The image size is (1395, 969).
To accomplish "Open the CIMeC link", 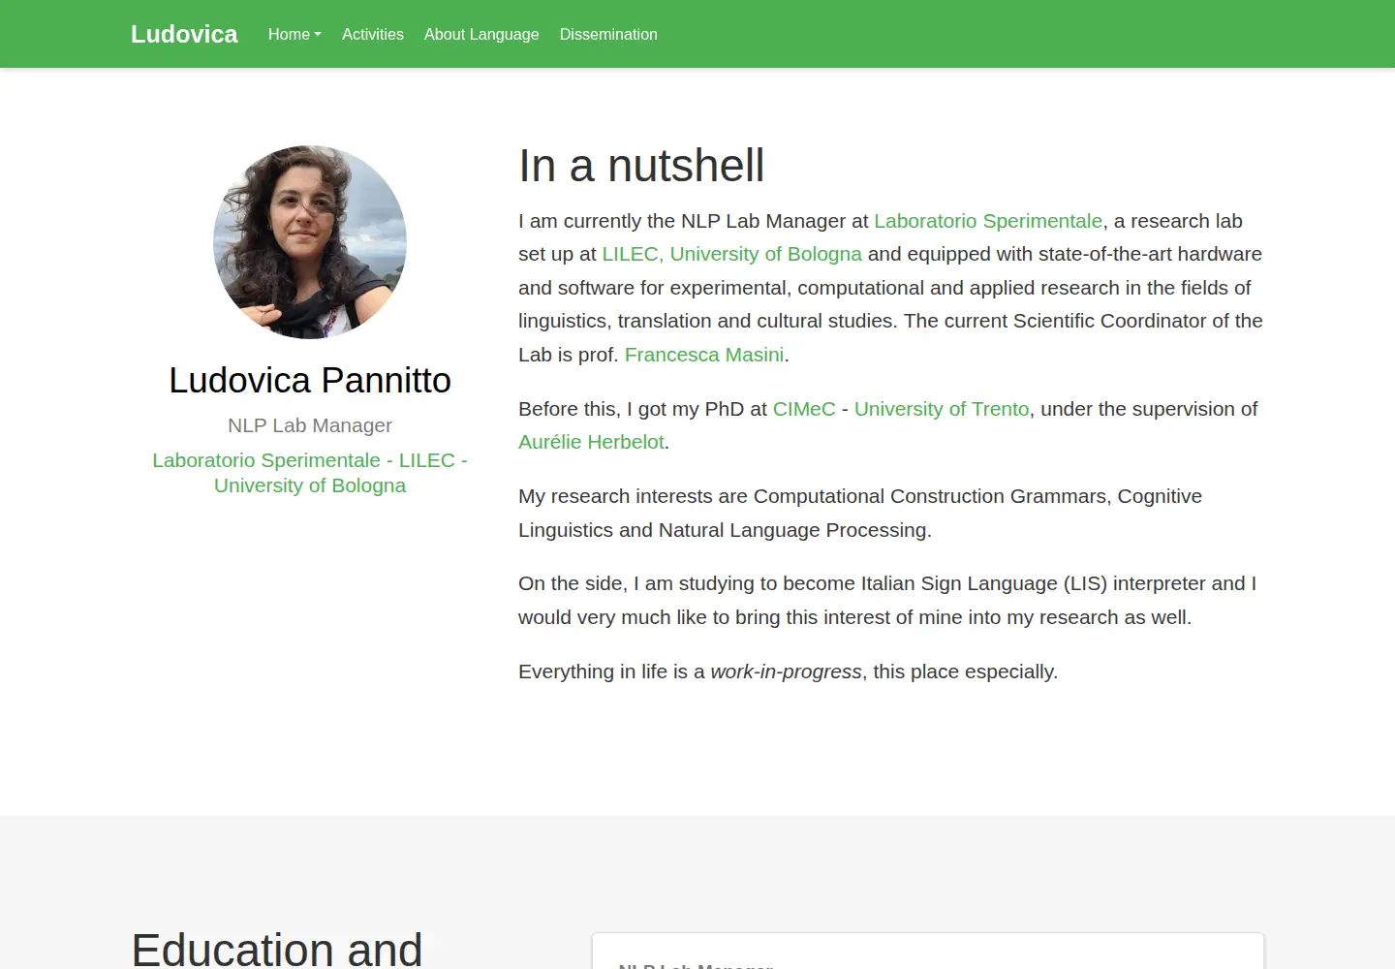I will (x=804, y=409).
